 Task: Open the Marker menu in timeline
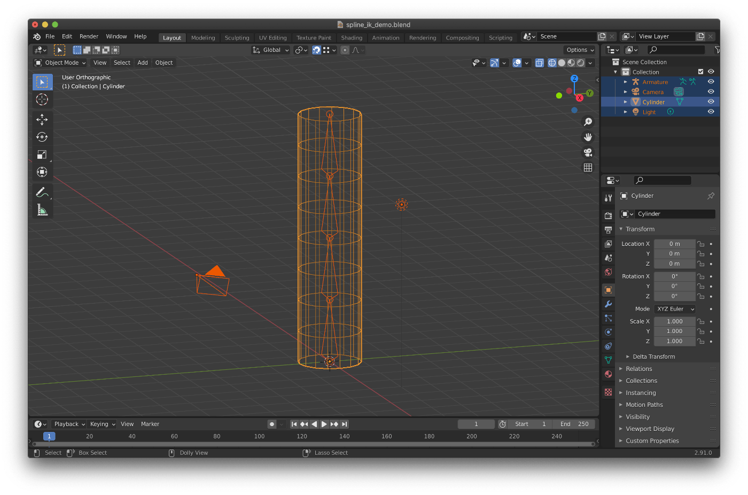(x=150, y=424)
